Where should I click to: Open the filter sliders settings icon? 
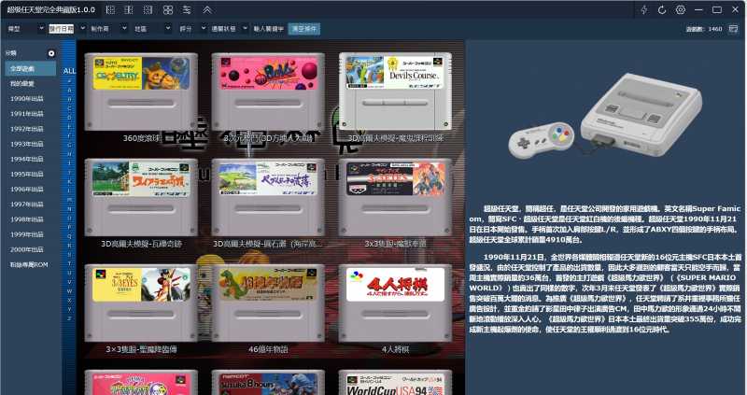187,10
